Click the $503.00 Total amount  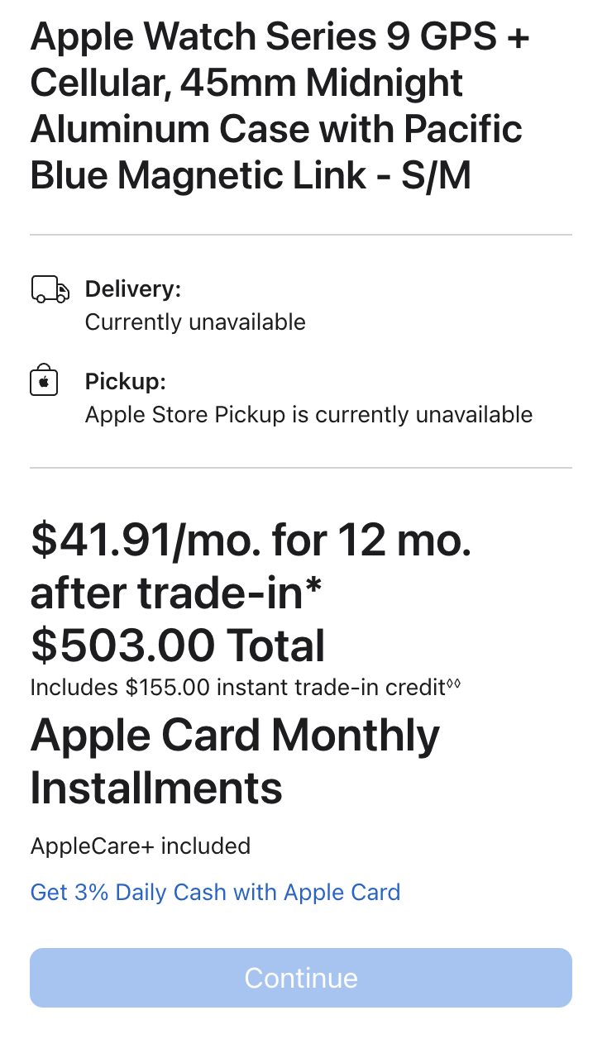pos(178,646)
